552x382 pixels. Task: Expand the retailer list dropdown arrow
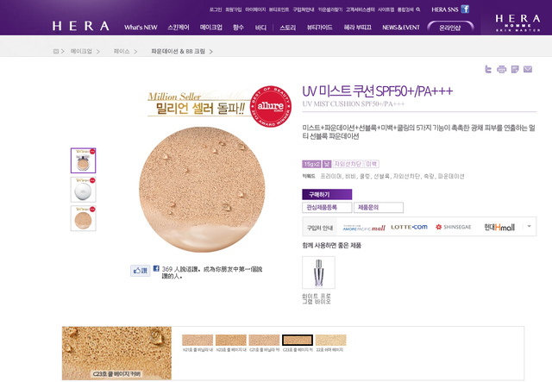click(x=529, y=226)
